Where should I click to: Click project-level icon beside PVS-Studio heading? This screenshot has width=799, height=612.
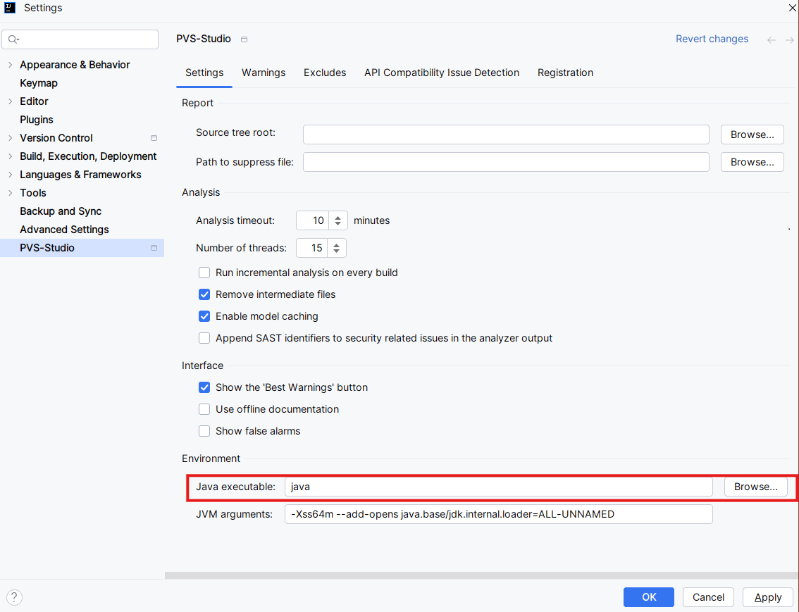tap(244, 39)
